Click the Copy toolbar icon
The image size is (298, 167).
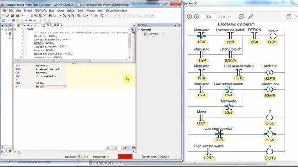36,15
